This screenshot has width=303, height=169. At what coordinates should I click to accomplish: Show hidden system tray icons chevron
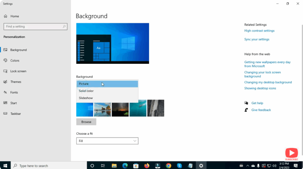(x=248, y=165)
